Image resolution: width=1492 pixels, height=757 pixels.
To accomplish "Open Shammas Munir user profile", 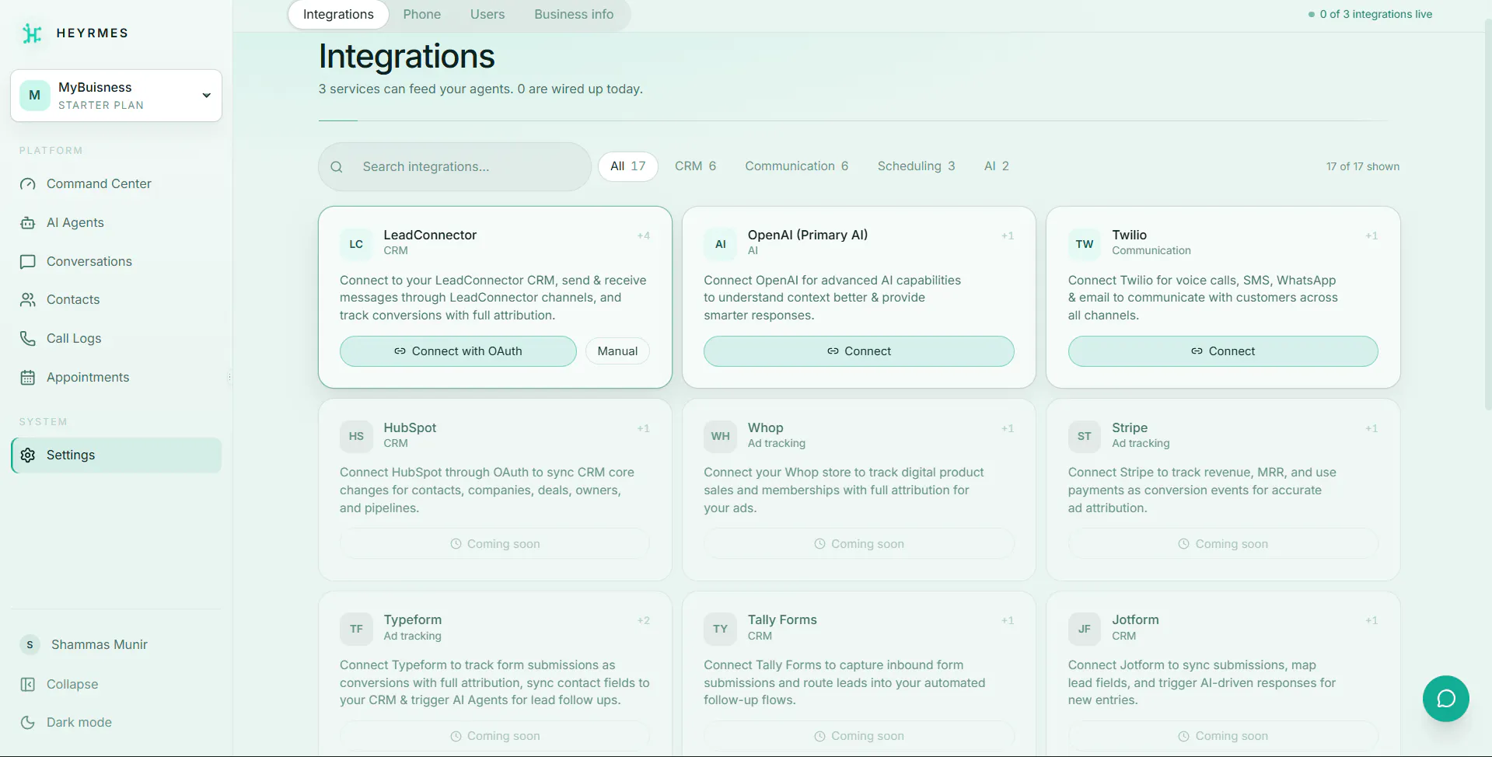I will coord(117,645).
